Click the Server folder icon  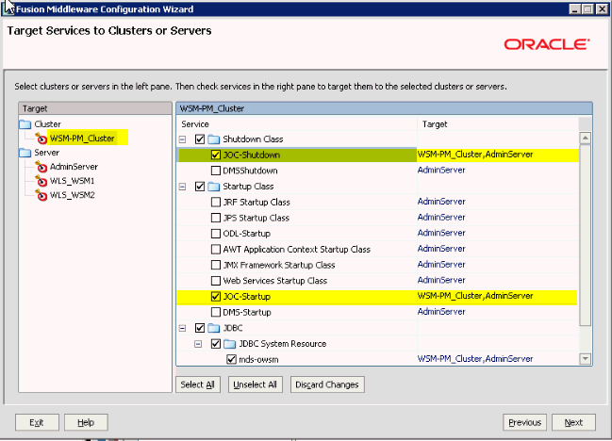(25, 153)
